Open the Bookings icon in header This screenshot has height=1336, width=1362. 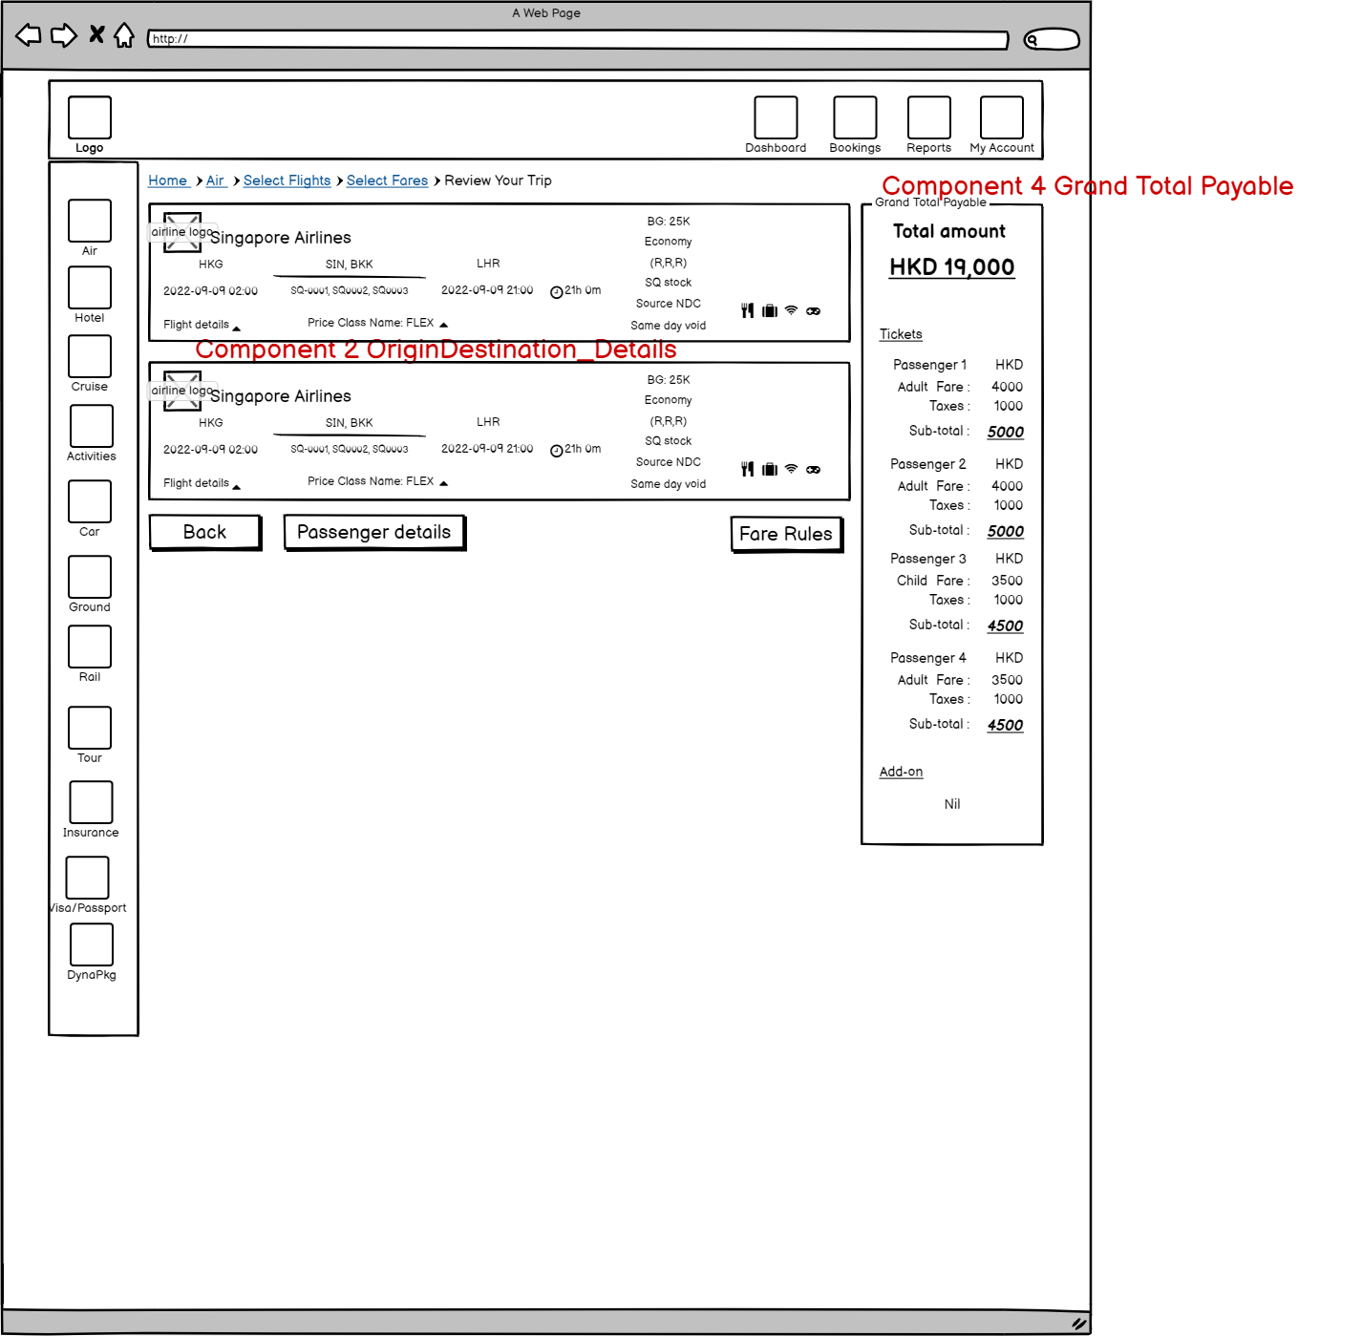coord(855,118)
